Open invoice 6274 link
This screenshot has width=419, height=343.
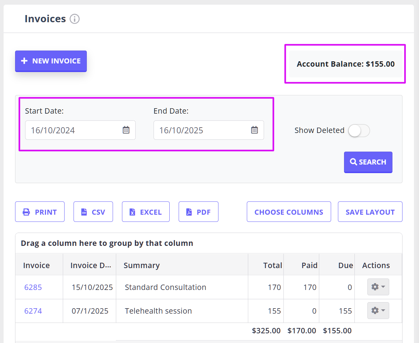pos(33,311)
